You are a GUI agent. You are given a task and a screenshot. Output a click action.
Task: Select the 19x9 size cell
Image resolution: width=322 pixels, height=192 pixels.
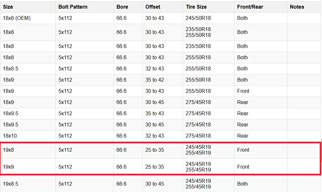(8, 167)
